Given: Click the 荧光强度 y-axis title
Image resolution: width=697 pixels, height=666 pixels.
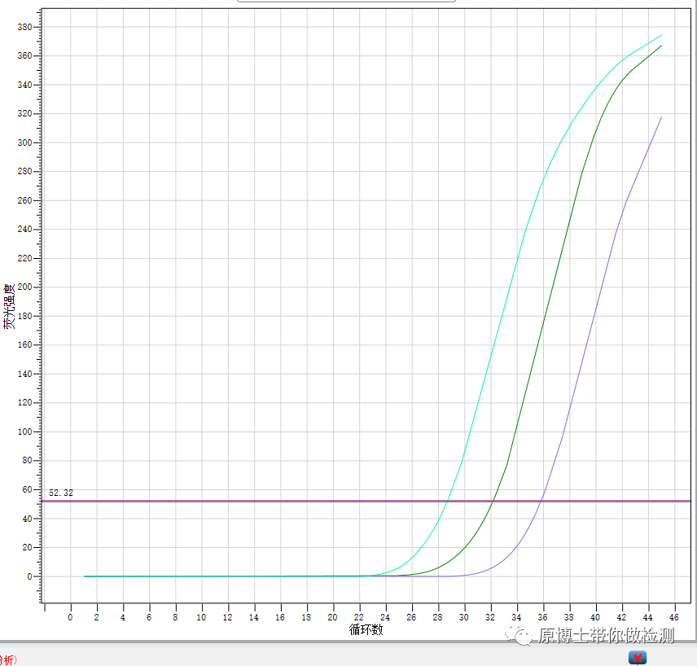Looking at the screenshot, I should (9, 306).
